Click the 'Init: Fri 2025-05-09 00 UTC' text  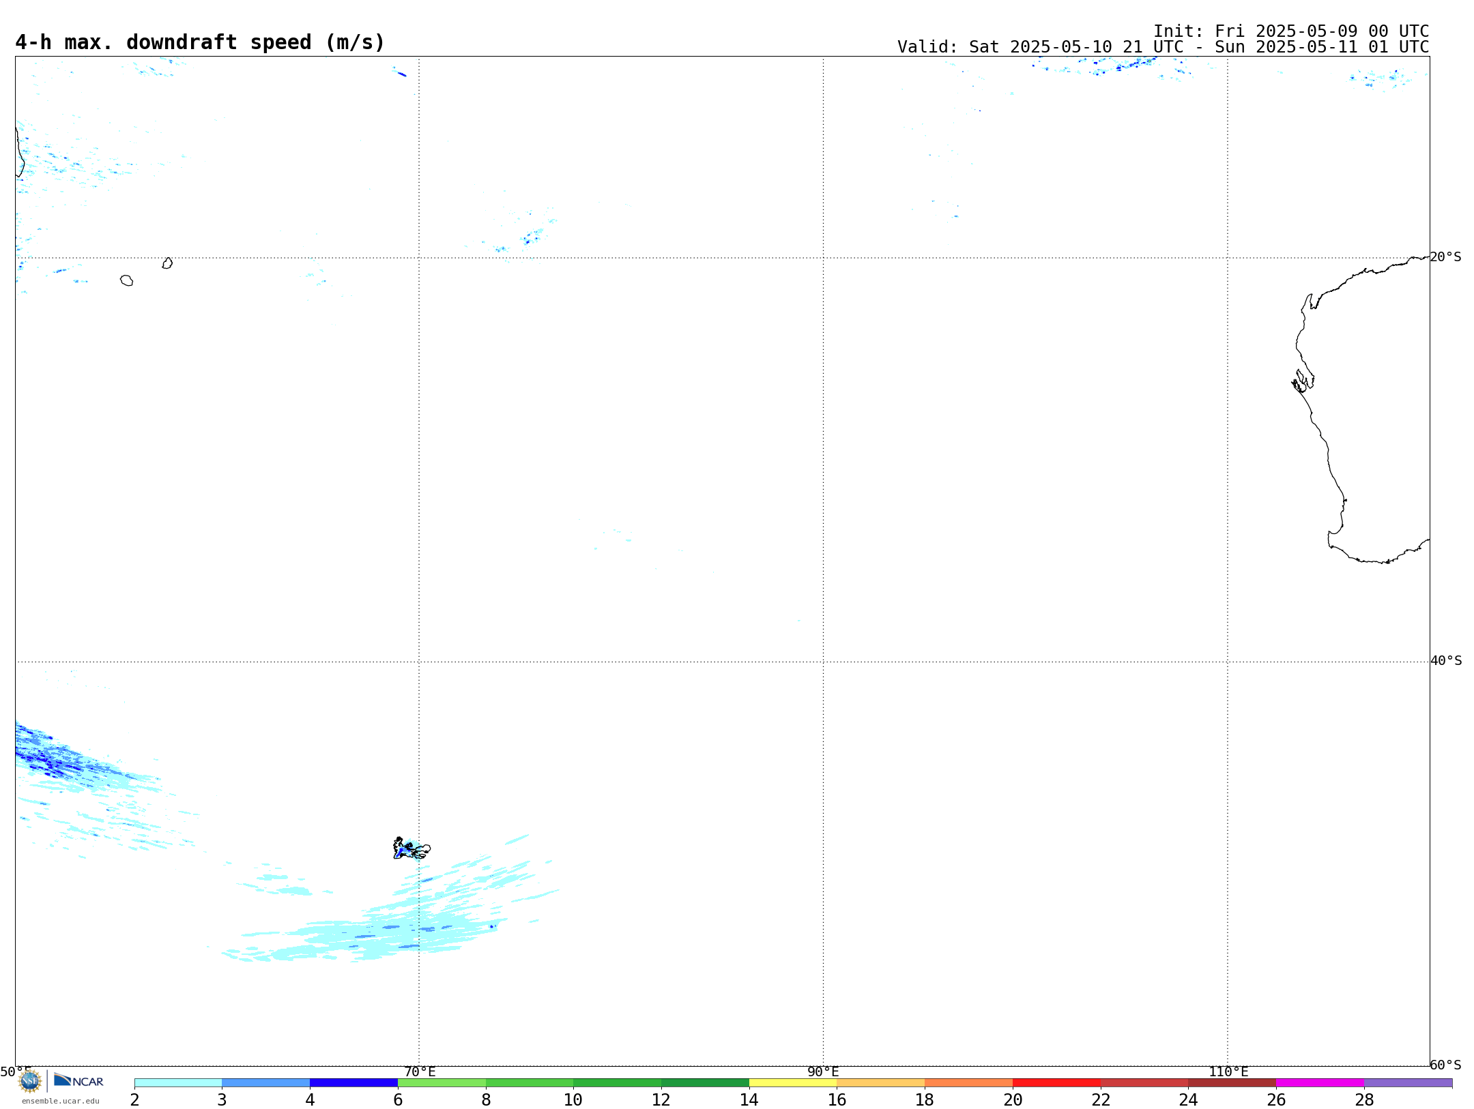pyautogui.click(x=1291, y=31)
